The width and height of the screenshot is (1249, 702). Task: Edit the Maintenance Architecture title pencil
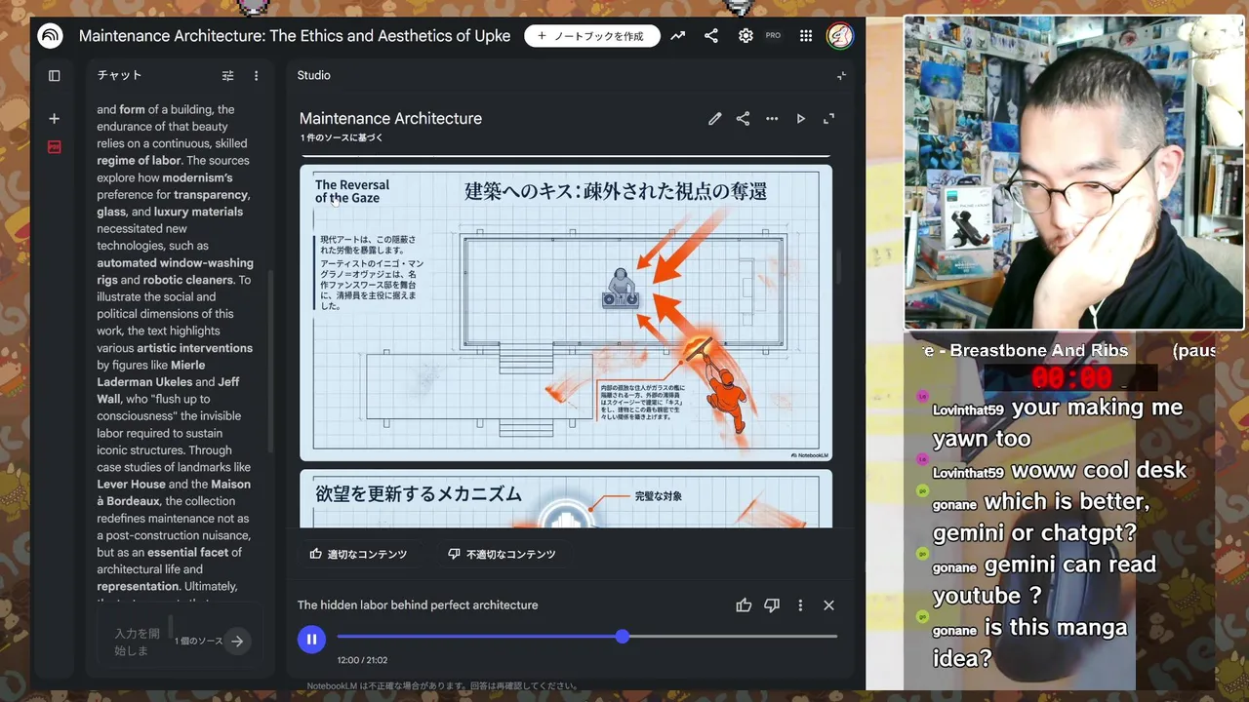(x=715, y=119)
